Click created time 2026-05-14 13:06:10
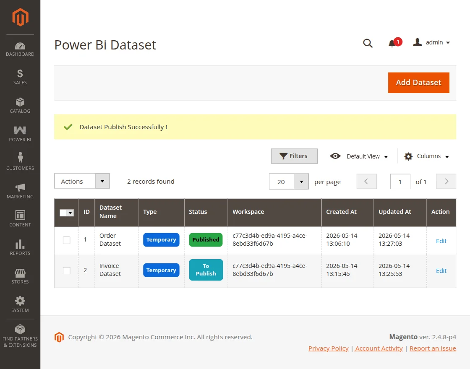The width and height of the screenshot is (470, 369). click(342, 239)
